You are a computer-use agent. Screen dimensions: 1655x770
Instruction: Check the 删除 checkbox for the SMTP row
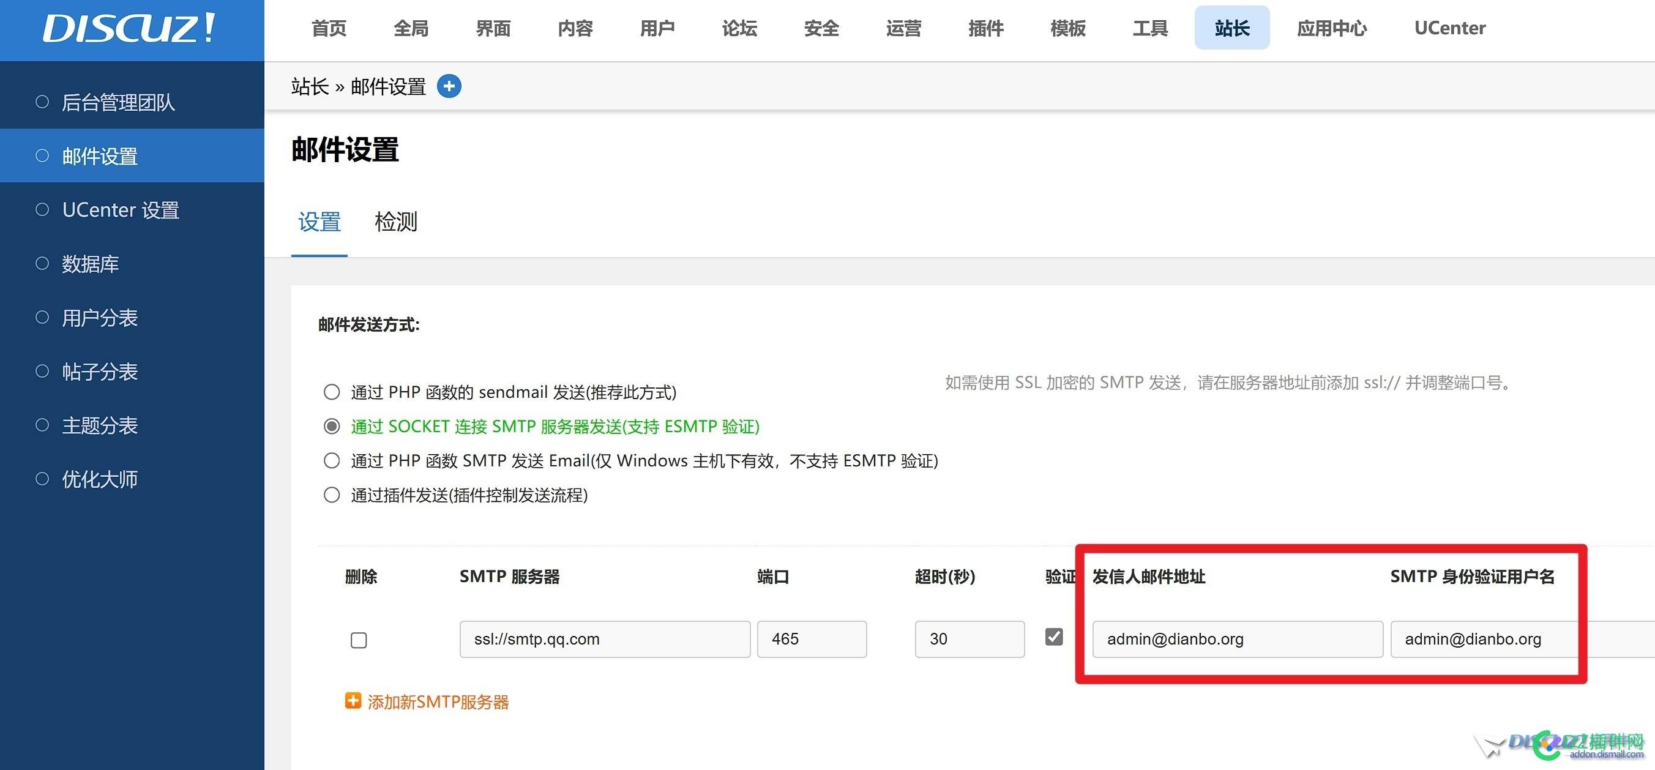(x=359, y=640)
